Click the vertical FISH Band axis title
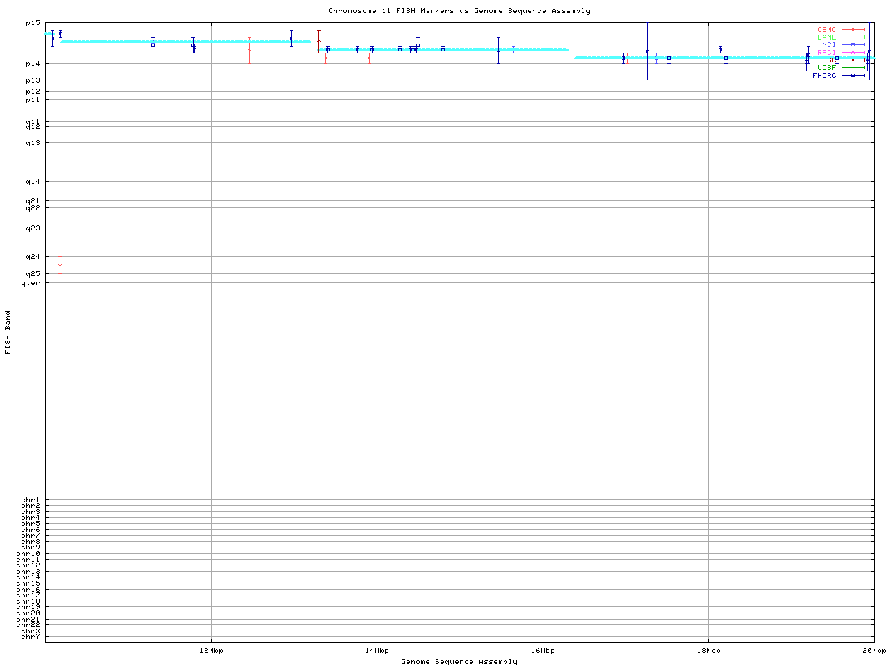 coord(8,332)
